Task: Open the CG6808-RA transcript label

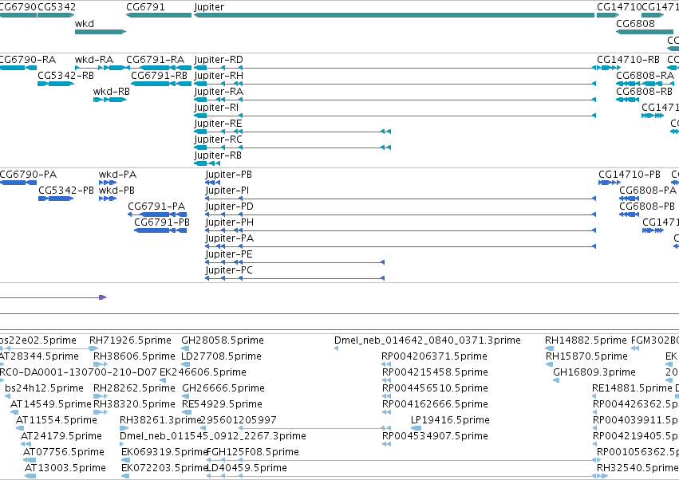Action: tap(645, 76)
